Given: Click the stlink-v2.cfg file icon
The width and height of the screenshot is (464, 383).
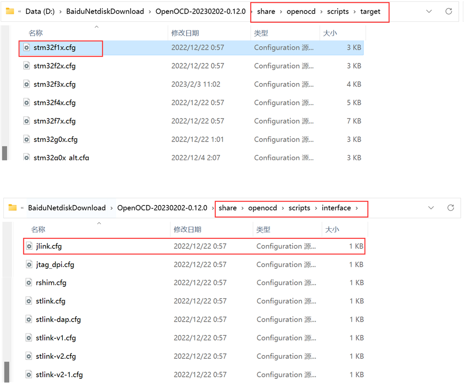Looking at the screenshot, I should tap(30, 356).
